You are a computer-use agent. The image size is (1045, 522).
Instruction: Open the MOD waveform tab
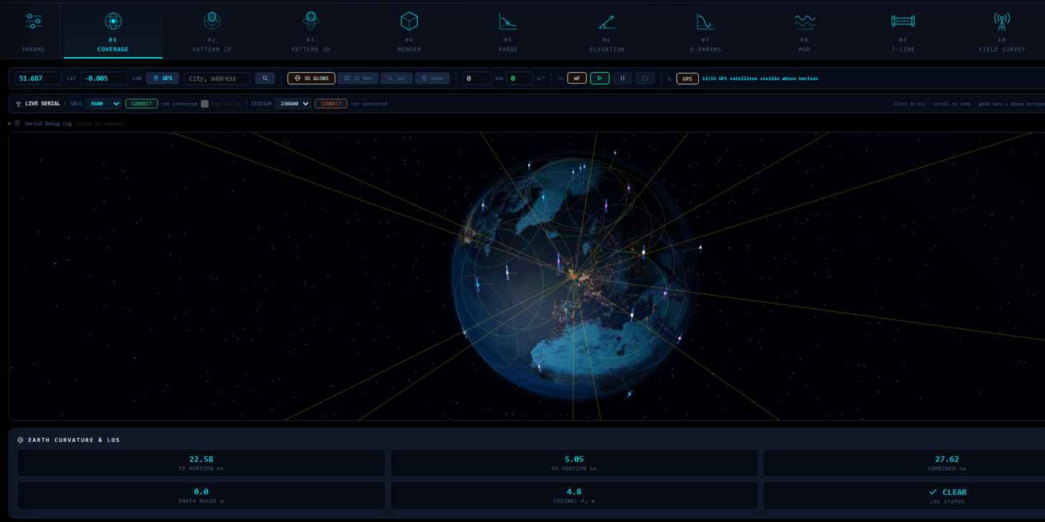pos(804,32)
